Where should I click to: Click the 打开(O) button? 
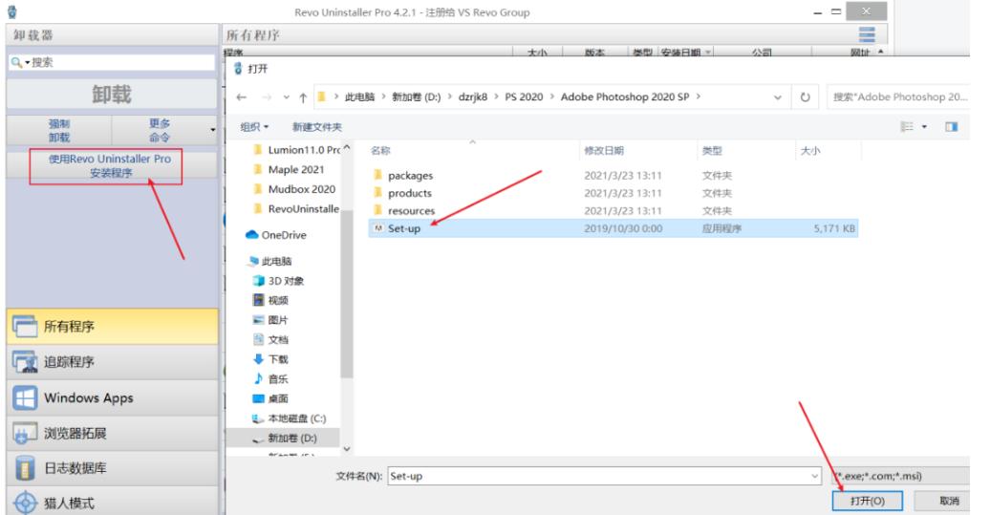click(867, 501)
